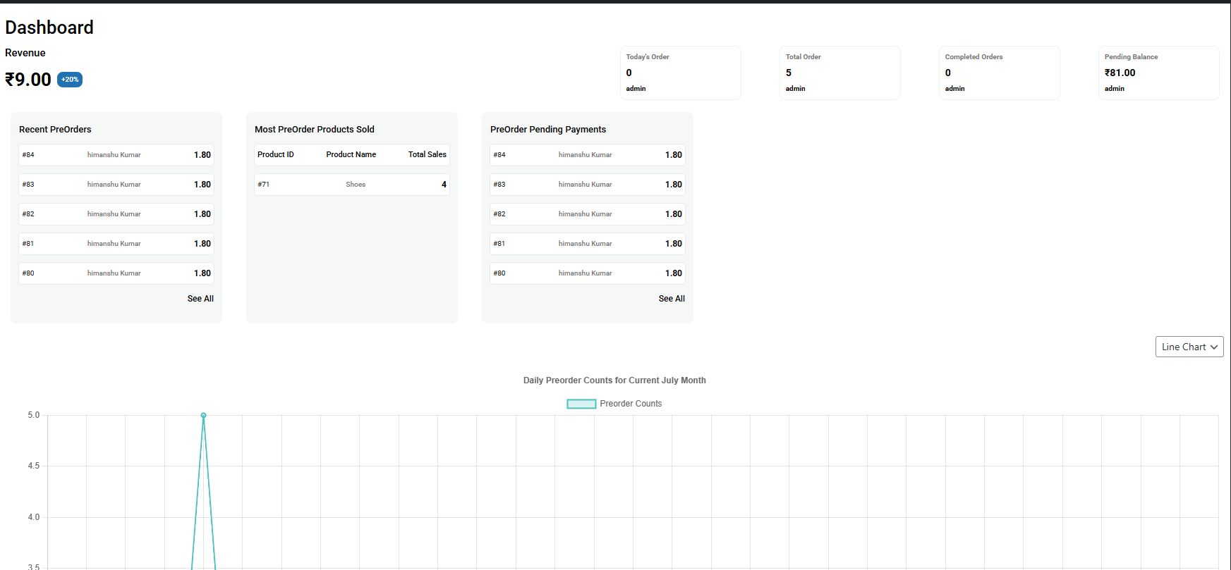1231x570 pixels.
Task: Open the Today's Order stat card
Action: click(x=680, y=73)
